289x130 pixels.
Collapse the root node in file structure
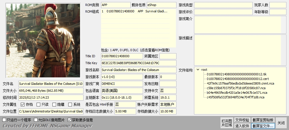click(198, 70)
